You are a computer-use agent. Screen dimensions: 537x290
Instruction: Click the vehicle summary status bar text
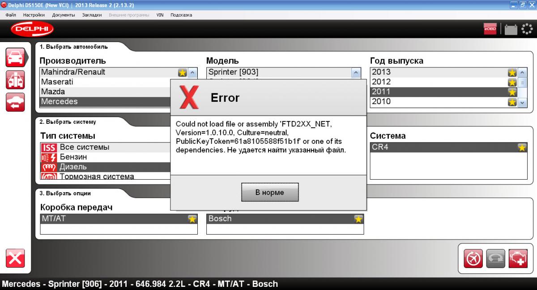141,284
